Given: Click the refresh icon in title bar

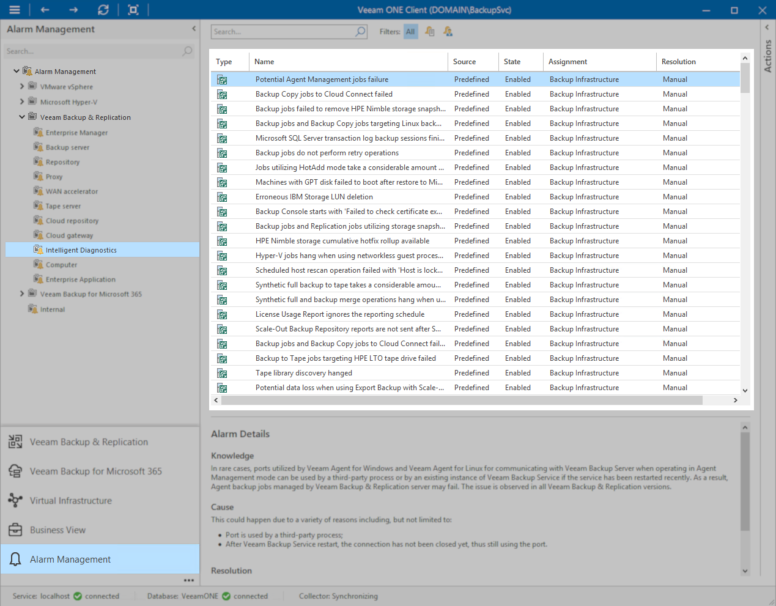Looking at the screenshot, I should coord(103,10).
